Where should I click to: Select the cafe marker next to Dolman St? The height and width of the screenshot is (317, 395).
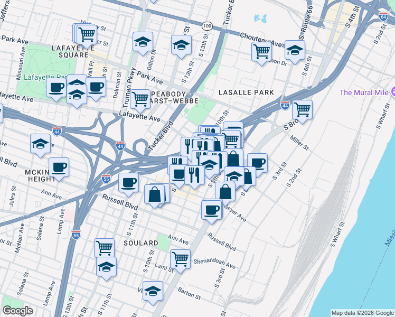[x=96, y=87]
